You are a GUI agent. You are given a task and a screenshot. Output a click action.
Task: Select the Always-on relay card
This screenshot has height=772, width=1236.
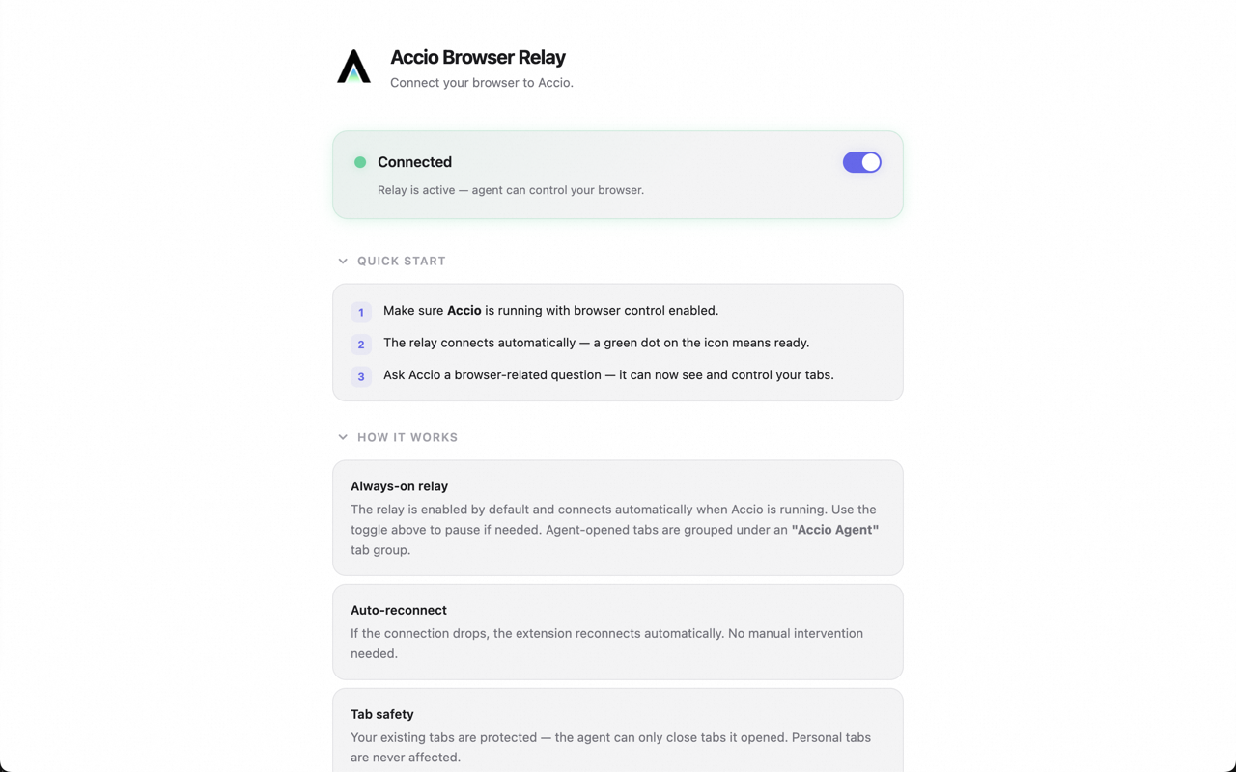pyautogui.click(x=617, y=517)
